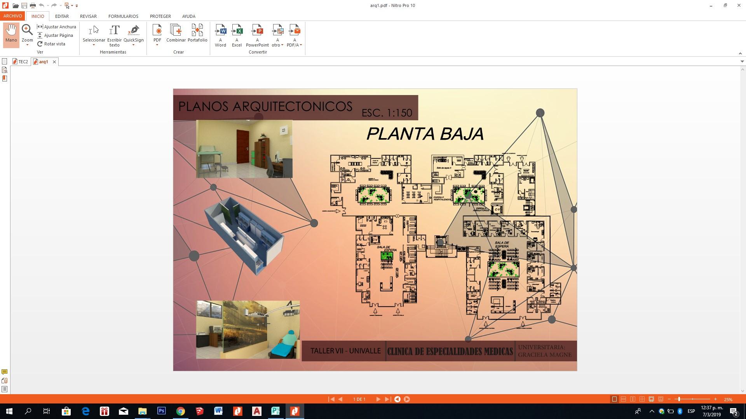Click the Combinar files icon

(x=176, y=33)
